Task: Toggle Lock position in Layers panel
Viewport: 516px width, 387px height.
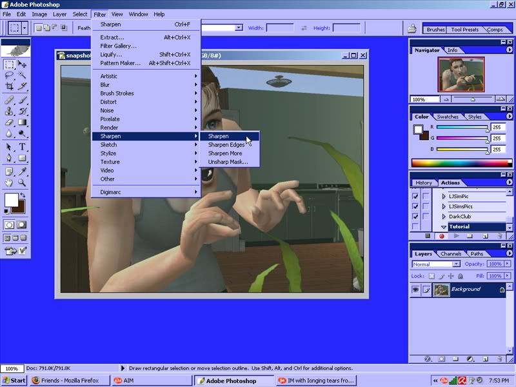Action: [451, 276]
